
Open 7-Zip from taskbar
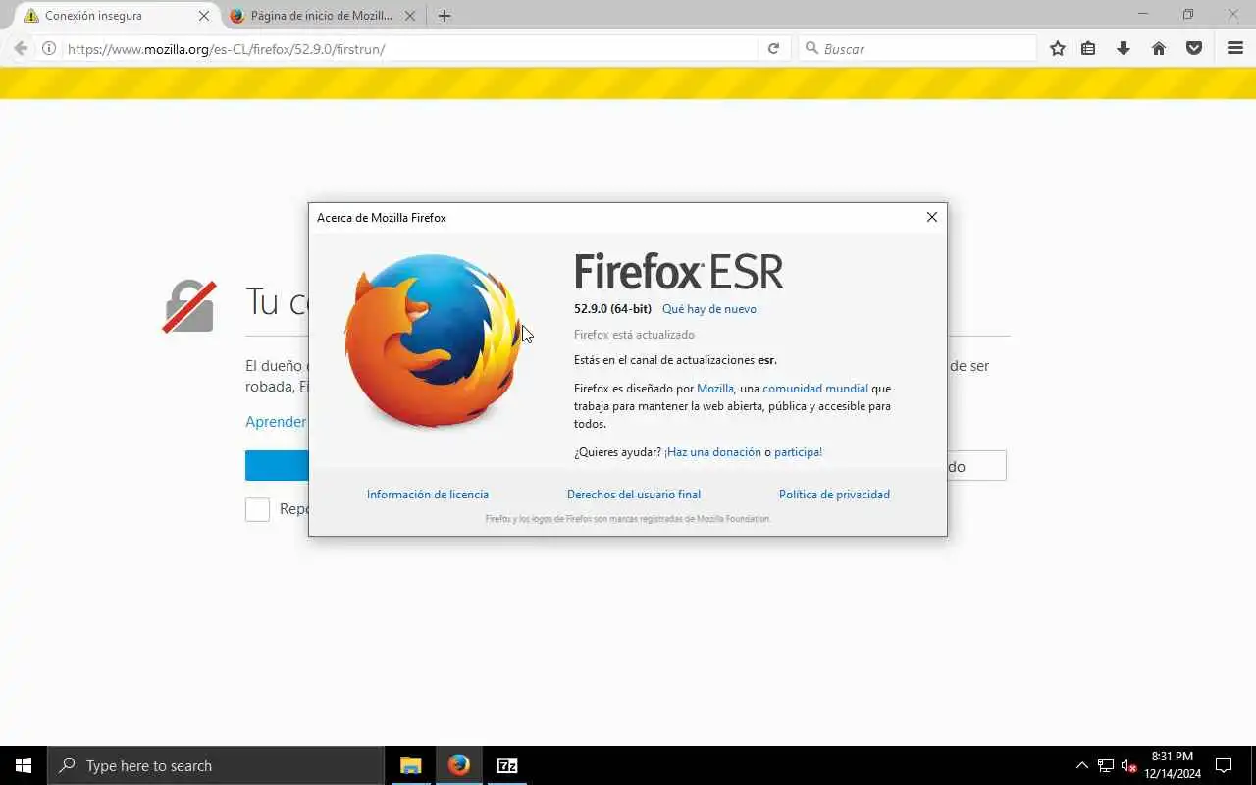pos(507,765)
